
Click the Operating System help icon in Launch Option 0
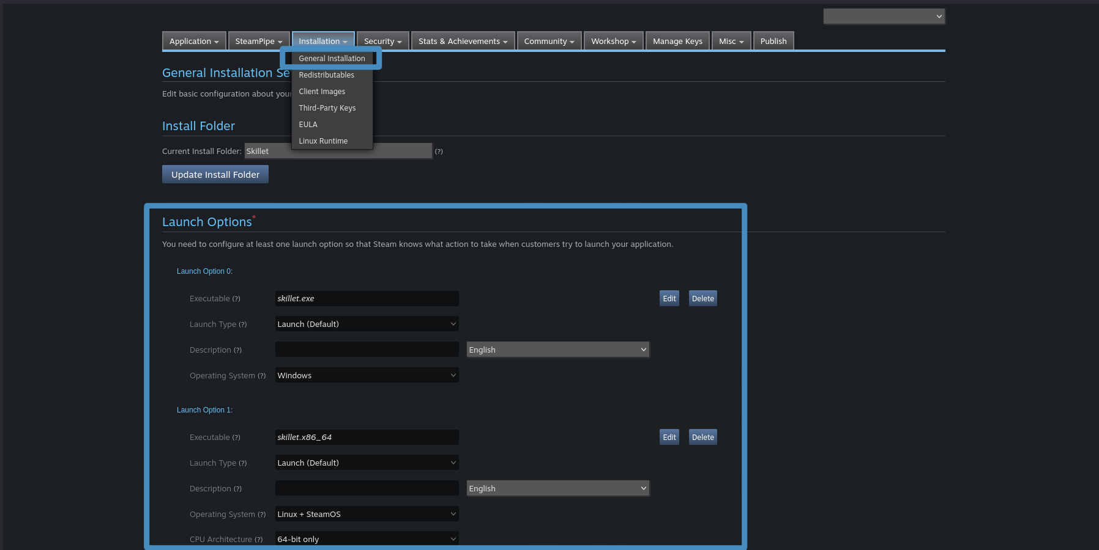coord(261,376)
